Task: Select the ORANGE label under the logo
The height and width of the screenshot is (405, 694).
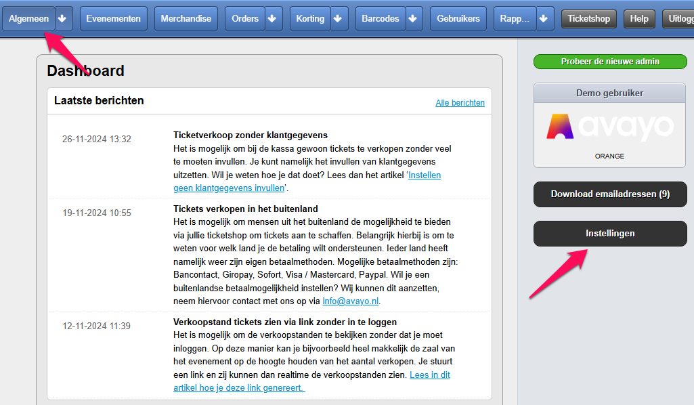Action: [609, 156]
